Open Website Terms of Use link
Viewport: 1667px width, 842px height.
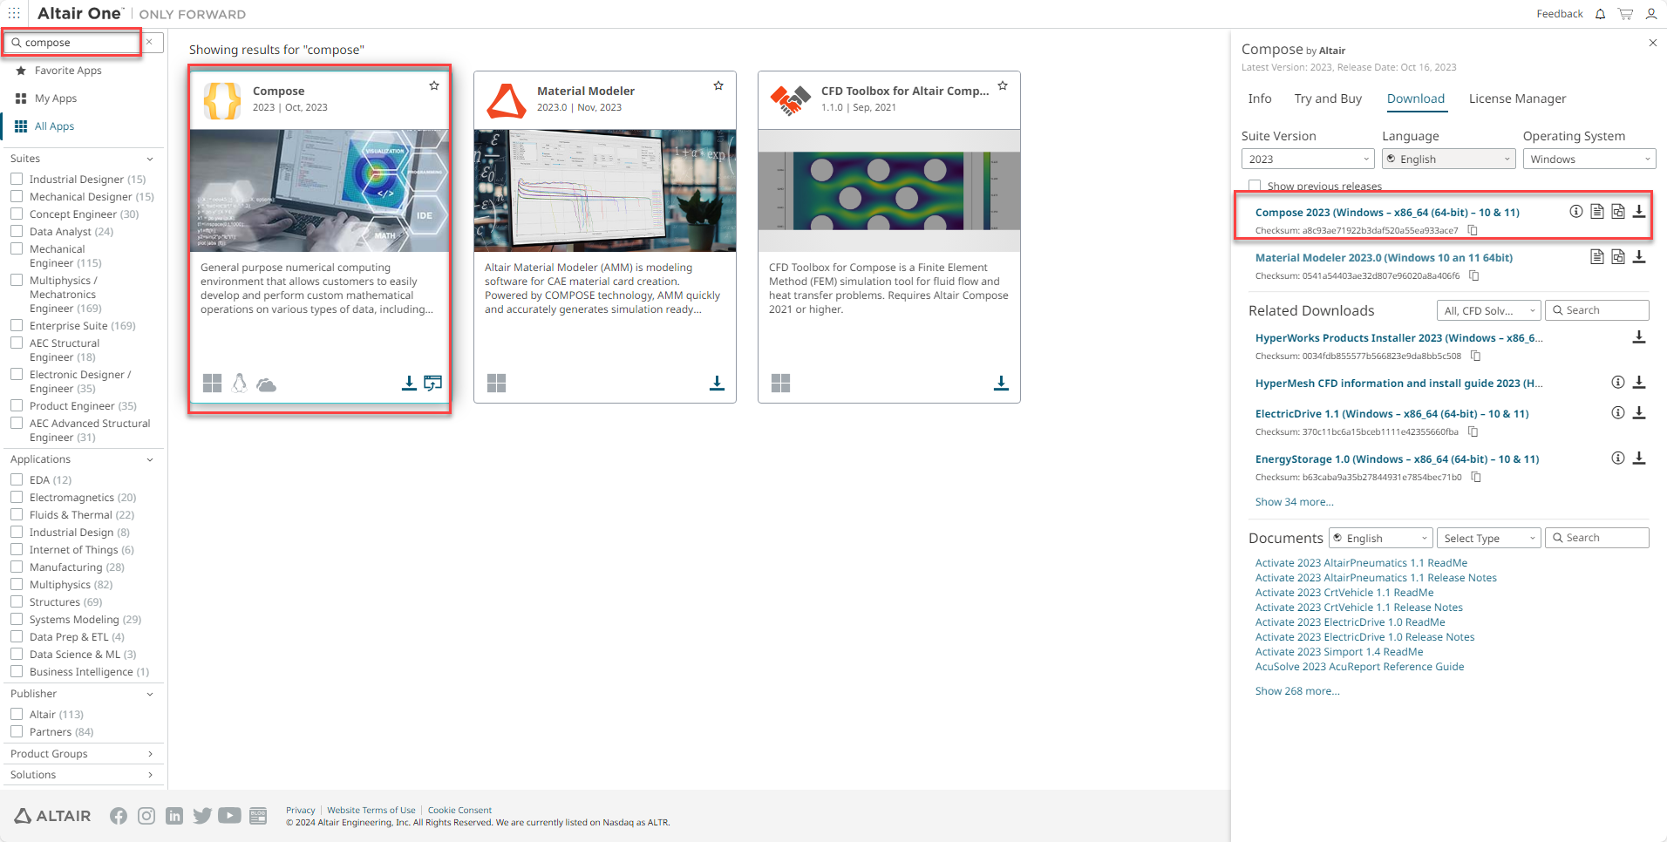[x=371, y=811]
